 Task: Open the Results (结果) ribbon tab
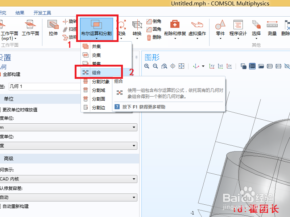[x=20, y=13]
